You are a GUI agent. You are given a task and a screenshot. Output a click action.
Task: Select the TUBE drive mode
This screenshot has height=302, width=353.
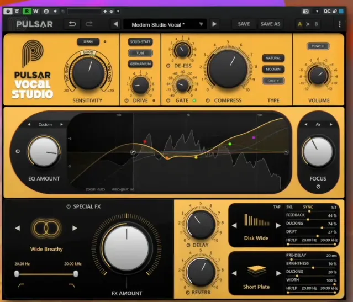[140, 53]
